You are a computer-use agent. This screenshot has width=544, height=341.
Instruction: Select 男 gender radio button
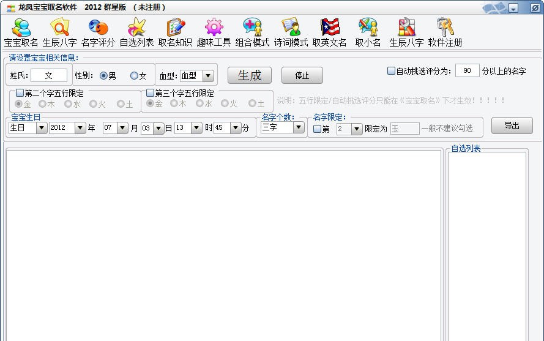tap(103, 76)
